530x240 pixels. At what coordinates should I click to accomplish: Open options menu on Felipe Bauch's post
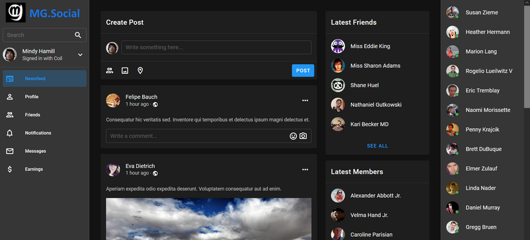point(305,100)
